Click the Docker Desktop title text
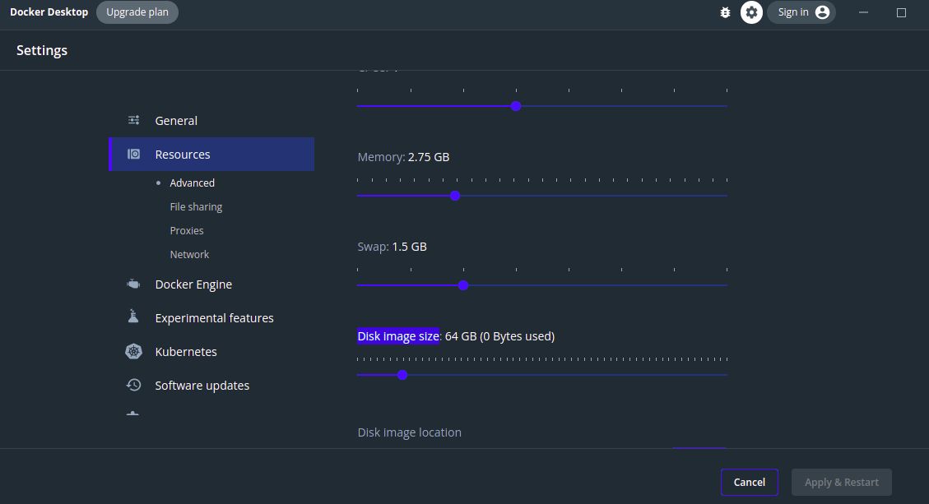The image size is (929, 504). coord(49,12)
